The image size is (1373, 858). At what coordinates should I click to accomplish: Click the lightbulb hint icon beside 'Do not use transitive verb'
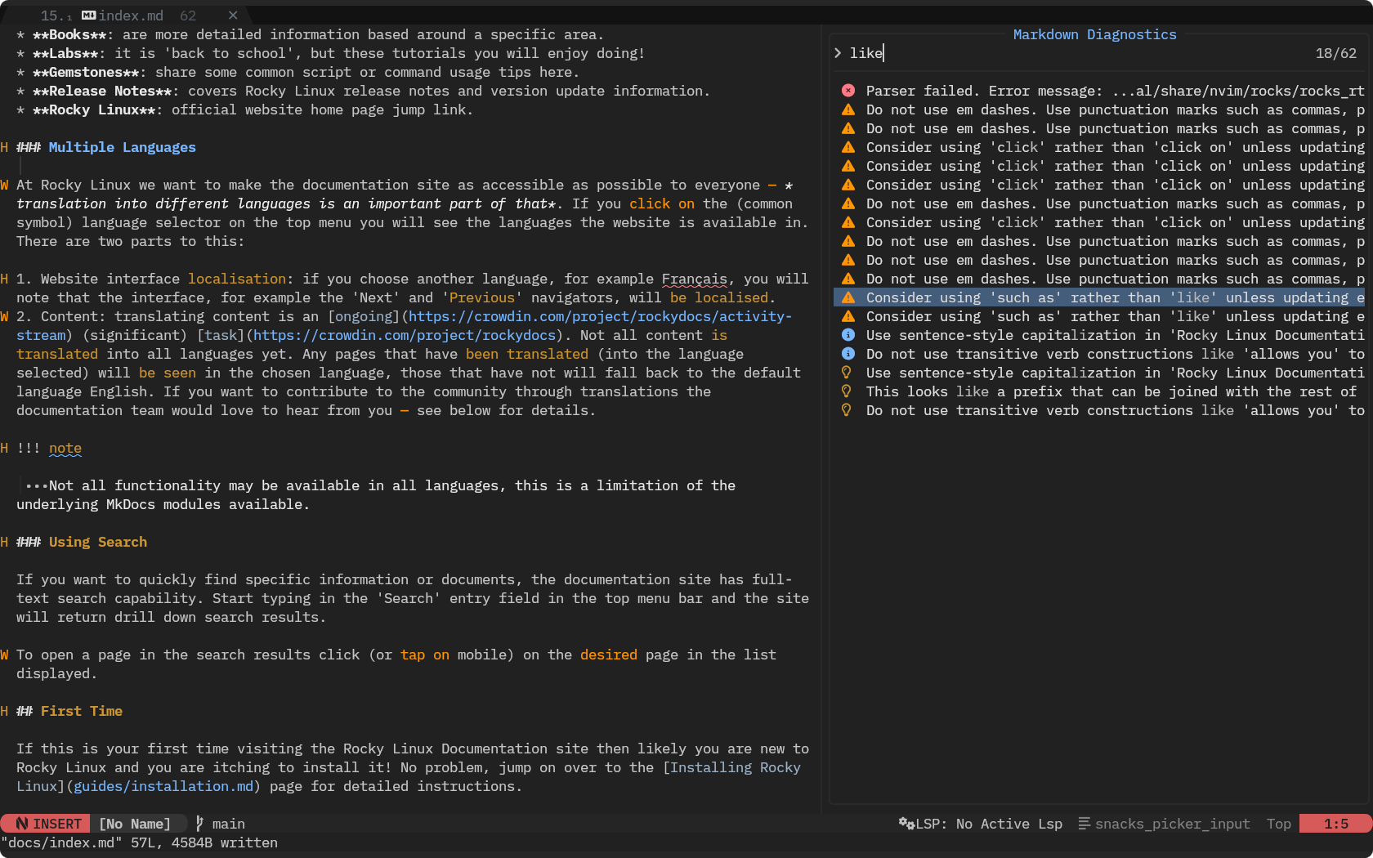coord(847,410)
